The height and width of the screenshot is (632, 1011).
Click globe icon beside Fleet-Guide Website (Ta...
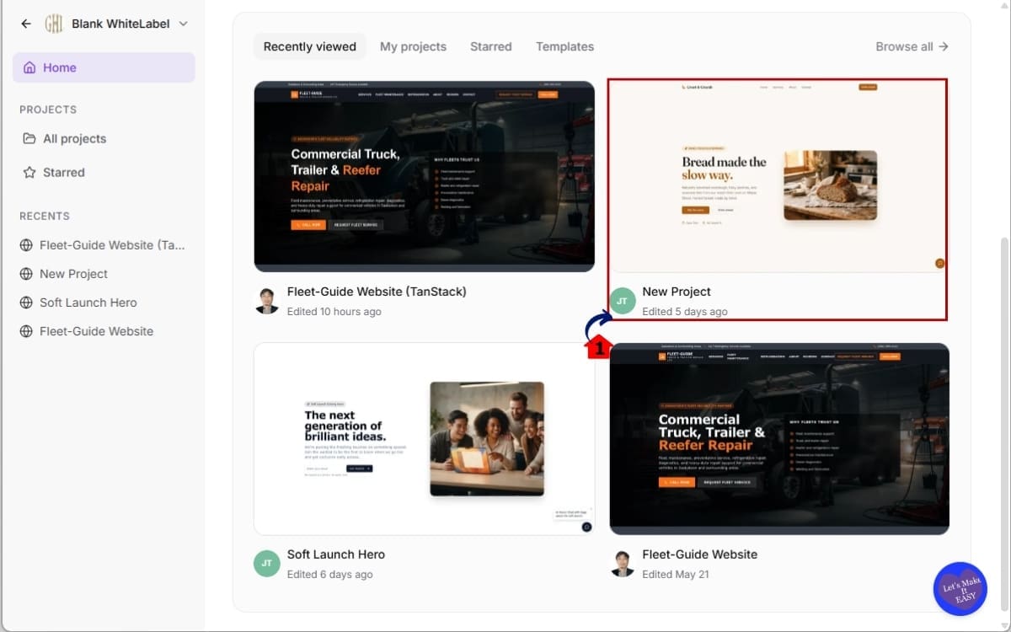26,245
